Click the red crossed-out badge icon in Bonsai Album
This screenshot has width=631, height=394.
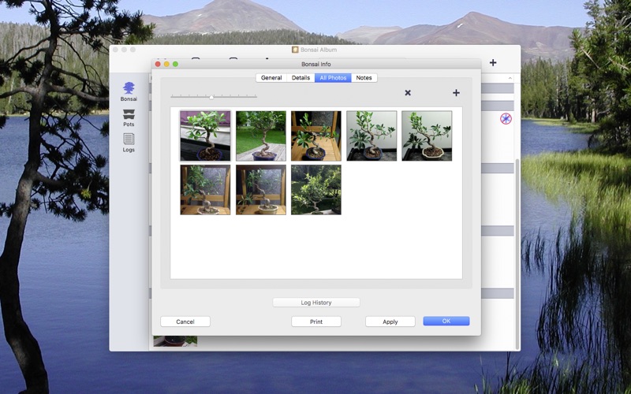point(506,119)
